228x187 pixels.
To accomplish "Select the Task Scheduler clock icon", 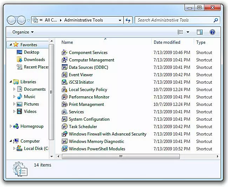I will (64, 126).
